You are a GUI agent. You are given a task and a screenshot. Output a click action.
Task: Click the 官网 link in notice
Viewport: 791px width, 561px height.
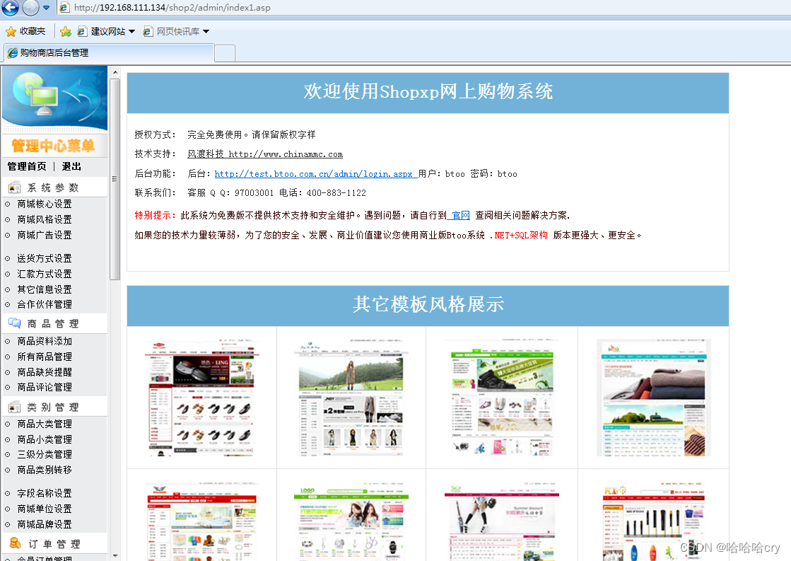coord(461,216)
